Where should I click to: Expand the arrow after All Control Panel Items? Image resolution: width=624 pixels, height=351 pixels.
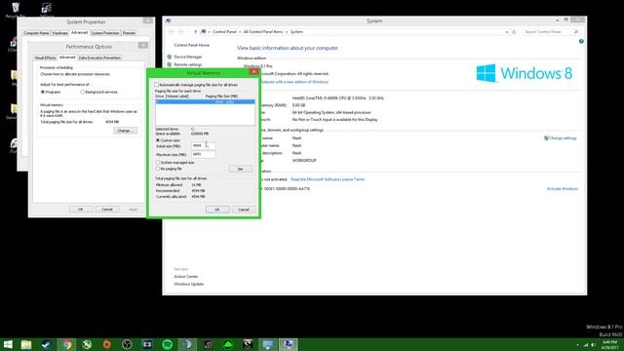click(287, 32)
